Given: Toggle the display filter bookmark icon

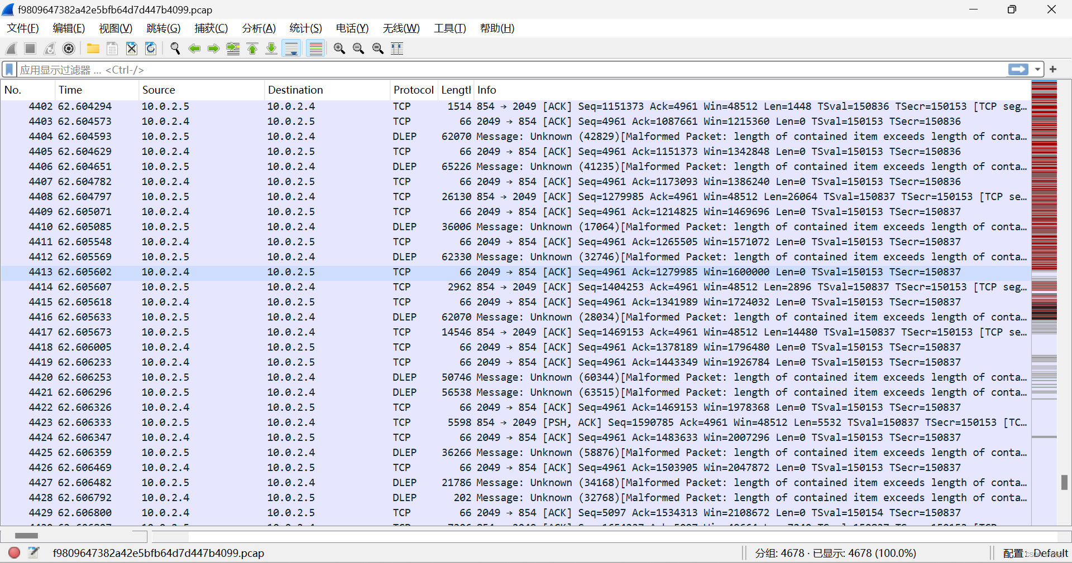Looking at the screenshot, I should 9,69.
